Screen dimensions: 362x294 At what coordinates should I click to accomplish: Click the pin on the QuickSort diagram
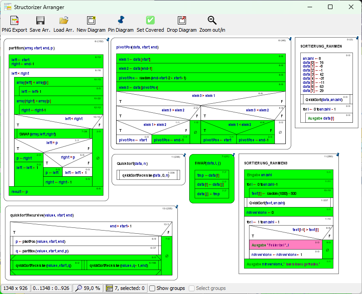click(185, 155)
